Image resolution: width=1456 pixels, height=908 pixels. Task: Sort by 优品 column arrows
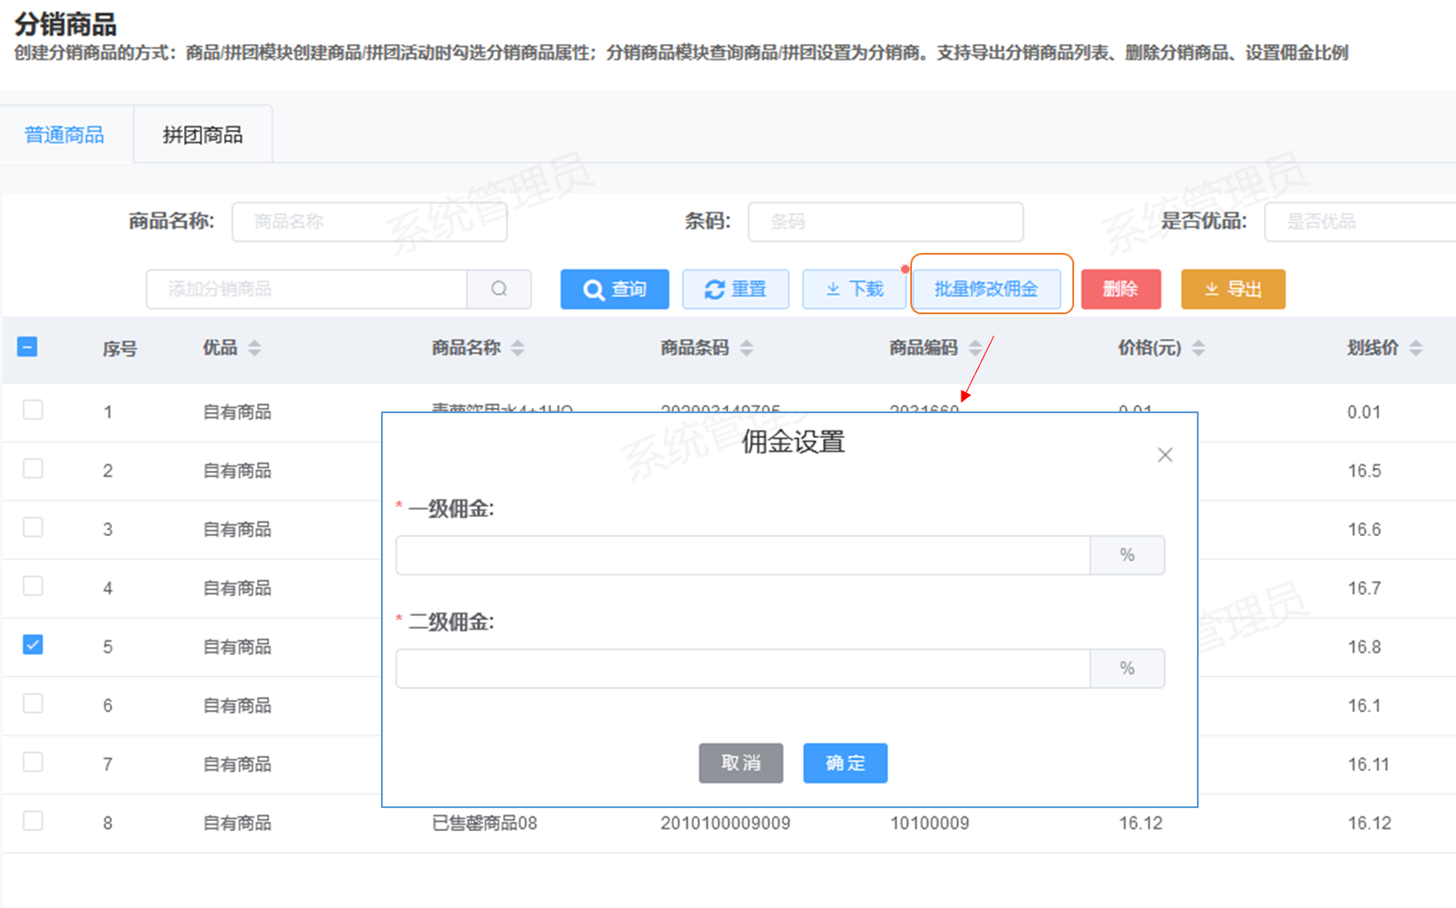pos(255,348)
